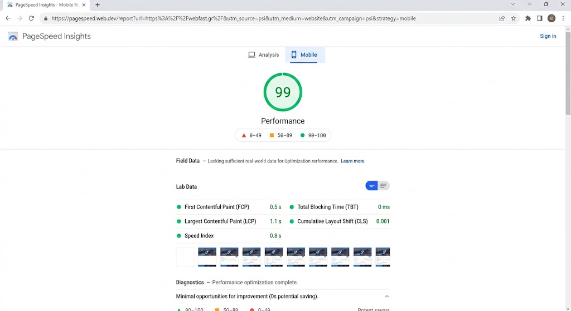Open the tab search chevron
This screenshot has height=311, width=571.
tap(513, 4)
